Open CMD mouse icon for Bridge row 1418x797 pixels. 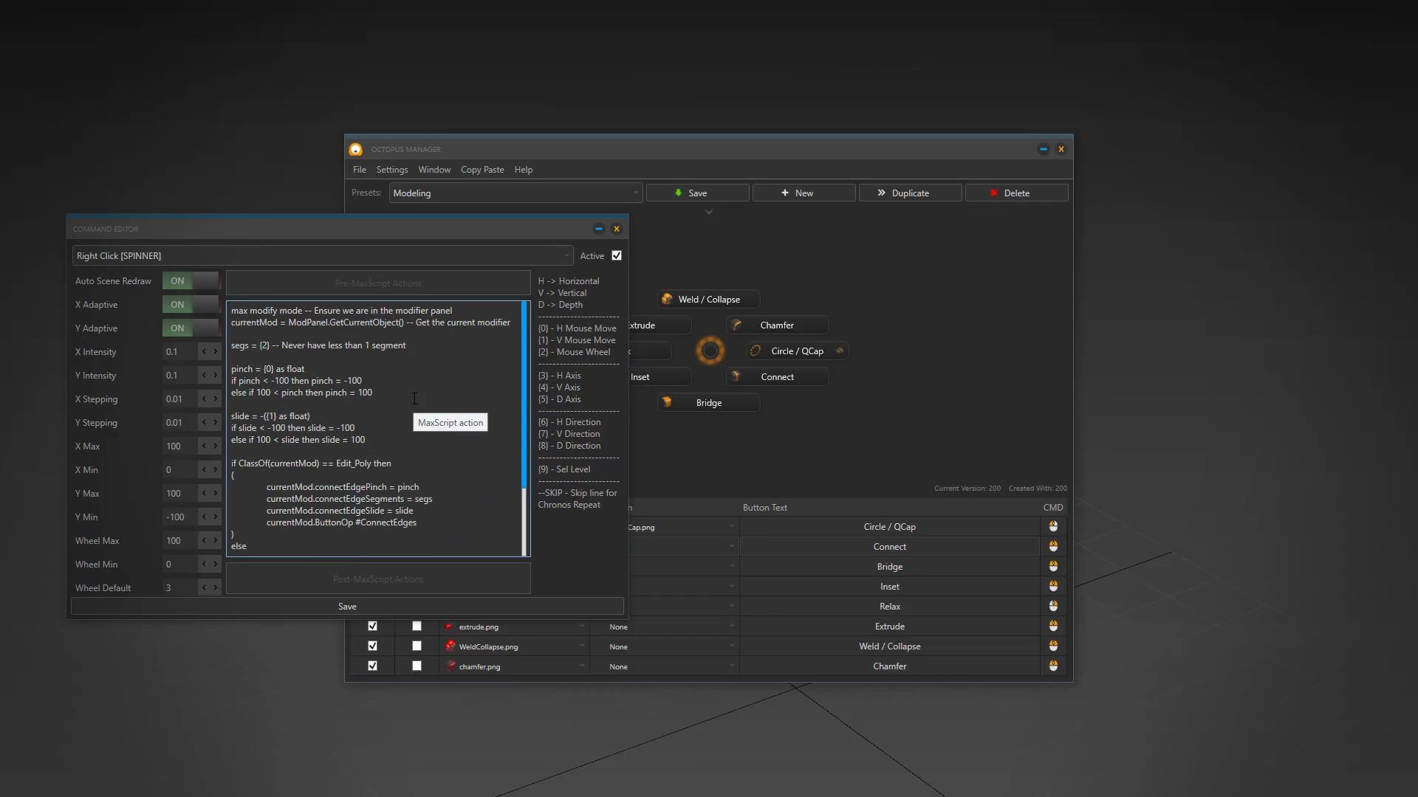point(1053,566)
